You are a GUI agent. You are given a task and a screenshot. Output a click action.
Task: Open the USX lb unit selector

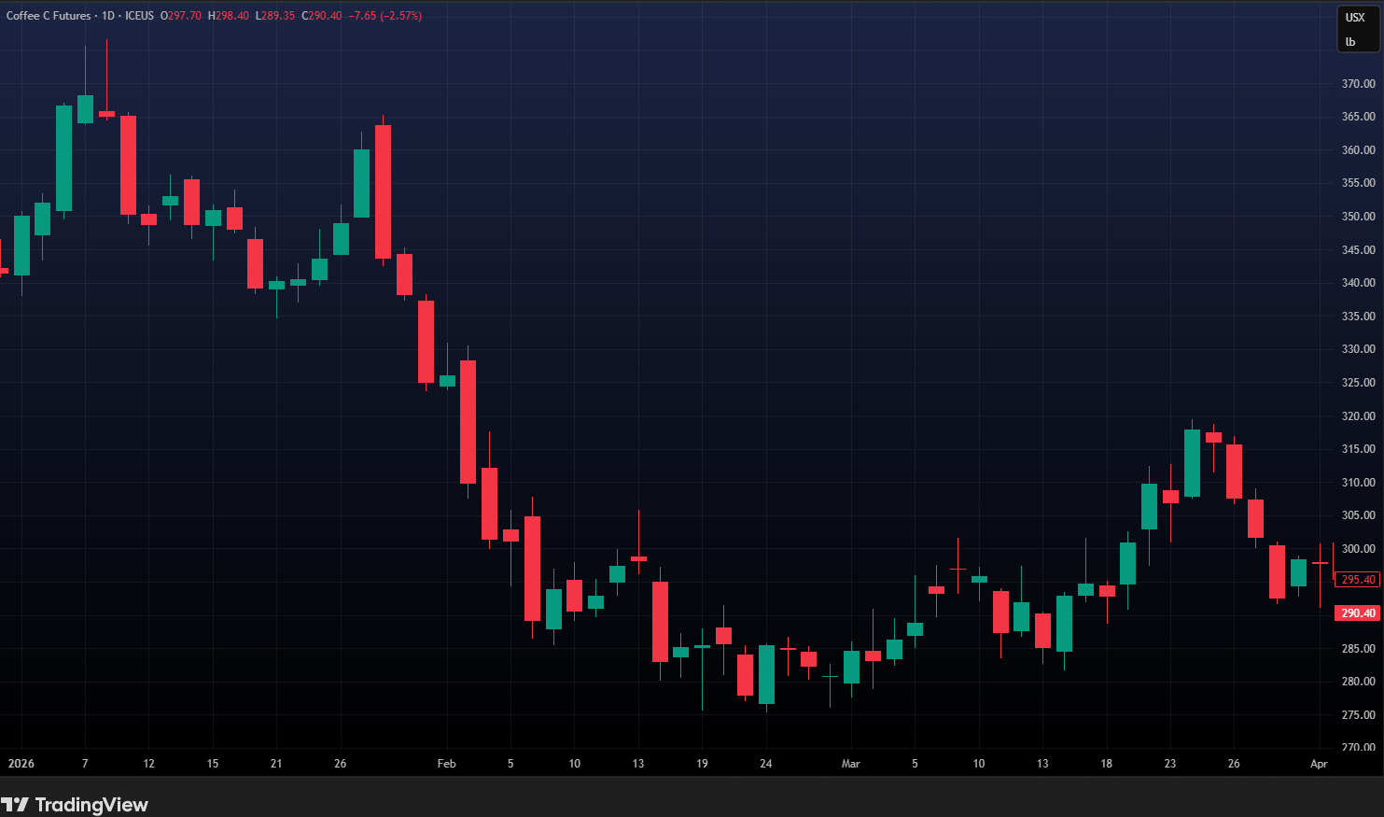coord(1356,30)
